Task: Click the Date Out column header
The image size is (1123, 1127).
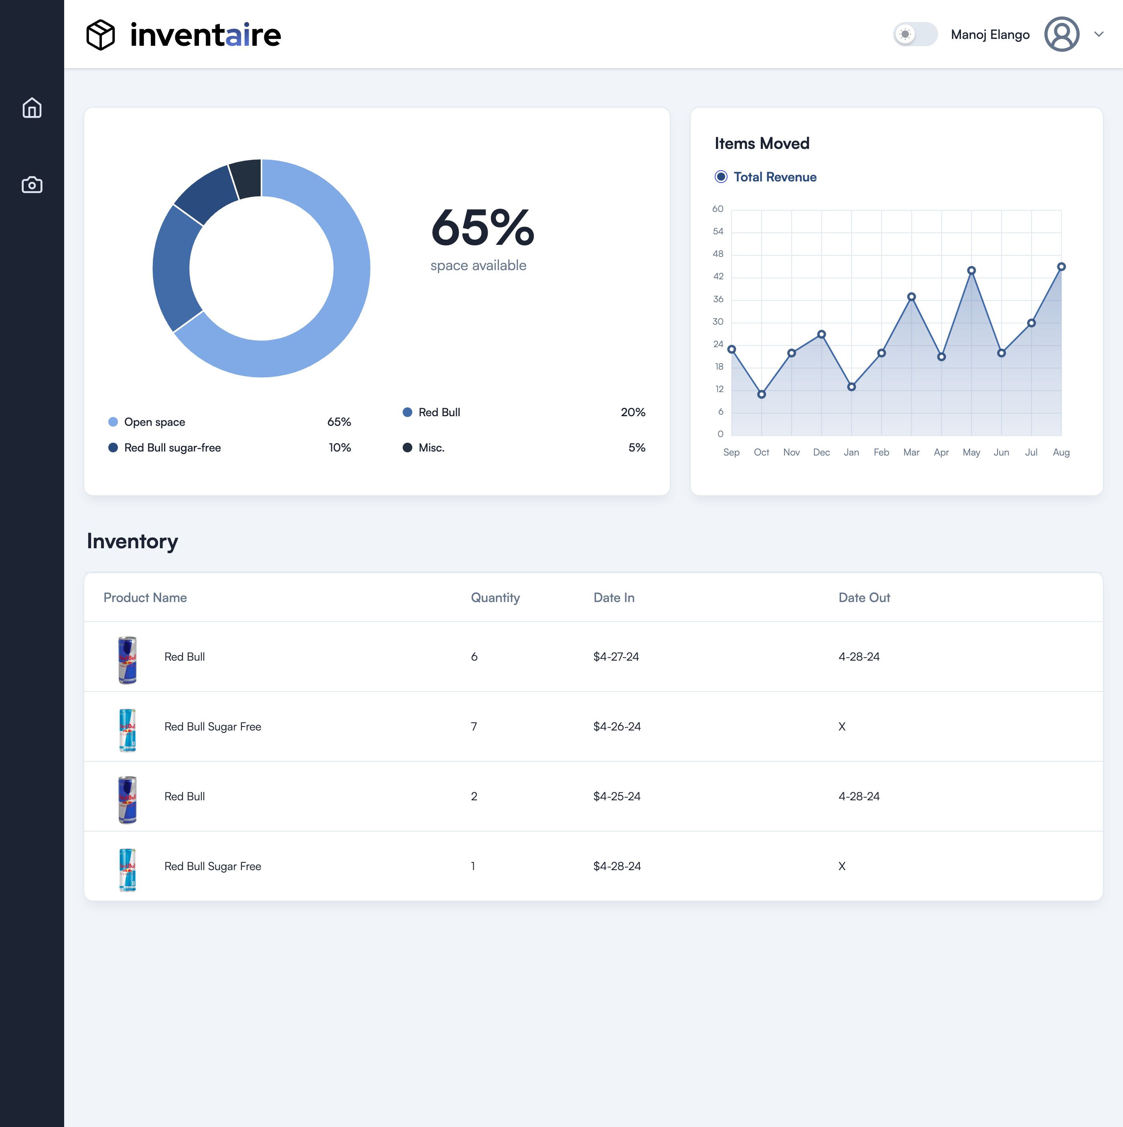Action: pyautogui.click(x=864, y=597)
